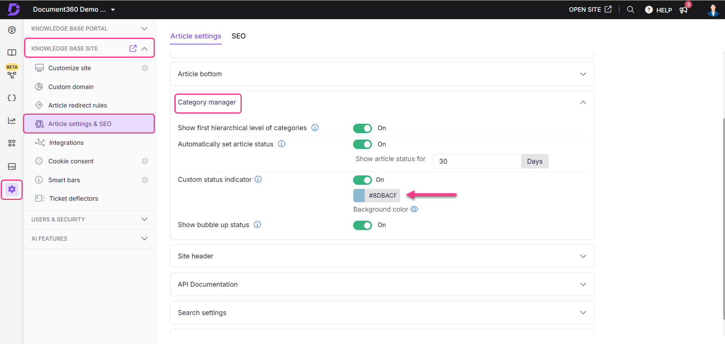Open the Documentation book icon
The image size is (725, 344).
[12, 52]
